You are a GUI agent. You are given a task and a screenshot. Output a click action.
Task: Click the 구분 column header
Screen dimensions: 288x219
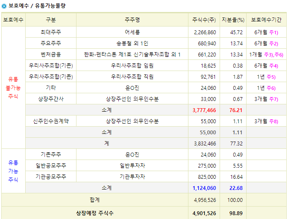click(x=51, y=20)
